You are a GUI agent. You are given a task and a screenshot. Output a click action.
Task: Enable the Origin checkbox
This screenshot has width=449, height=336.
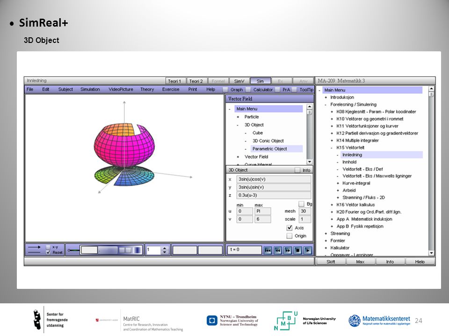point(290,236)
